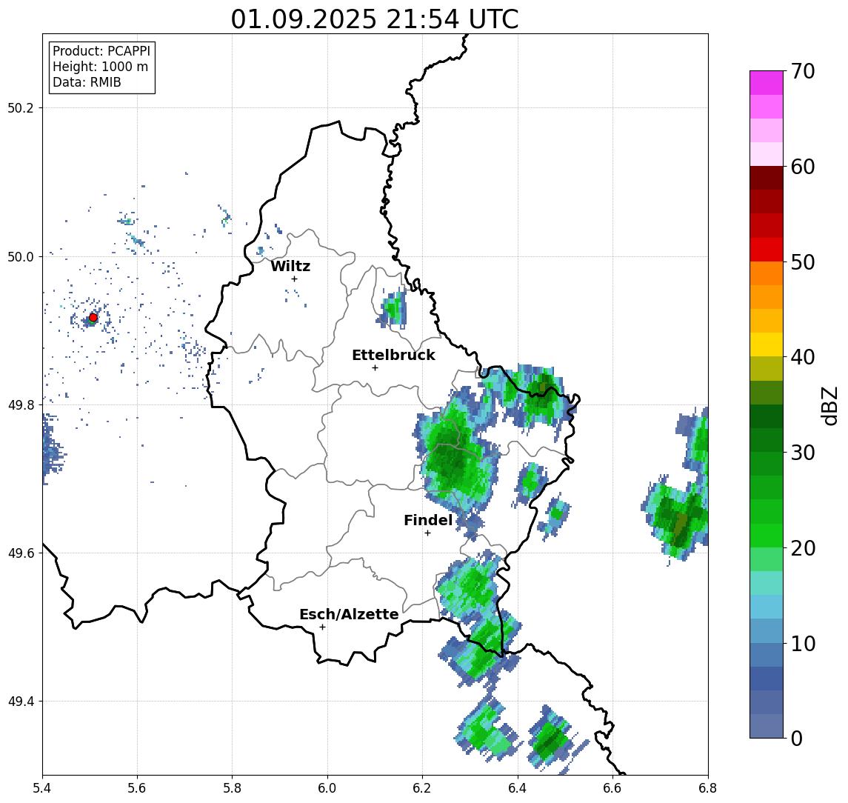Click the dark red colorbar segment below 60

tap(767, 178)
